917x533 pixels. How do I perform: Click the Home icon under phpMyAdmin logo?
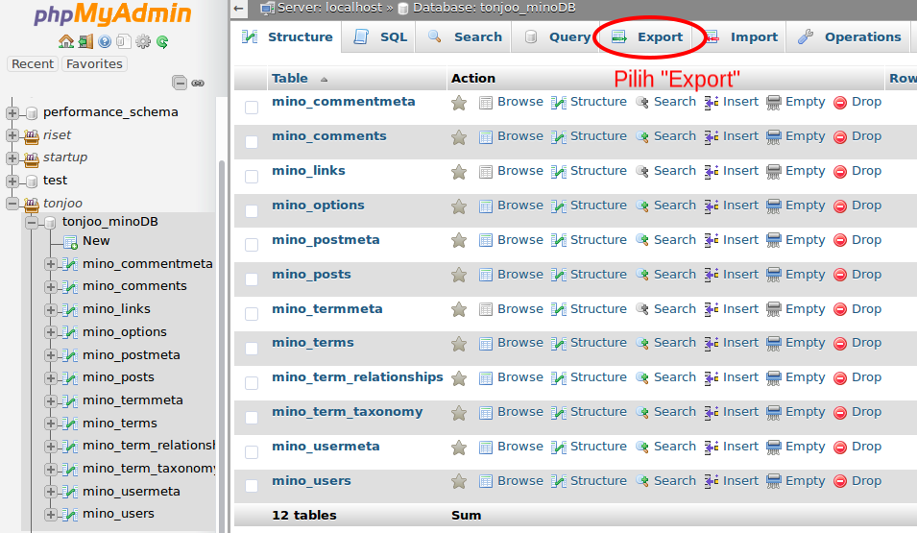(66, 41)
